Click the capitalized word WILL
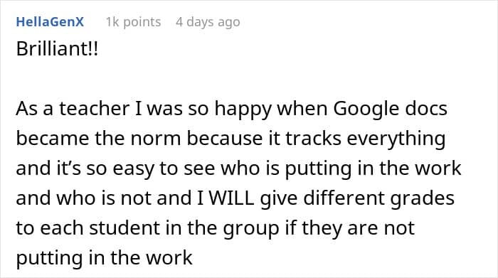Screen dimensions: 498x278 (231, 198)
